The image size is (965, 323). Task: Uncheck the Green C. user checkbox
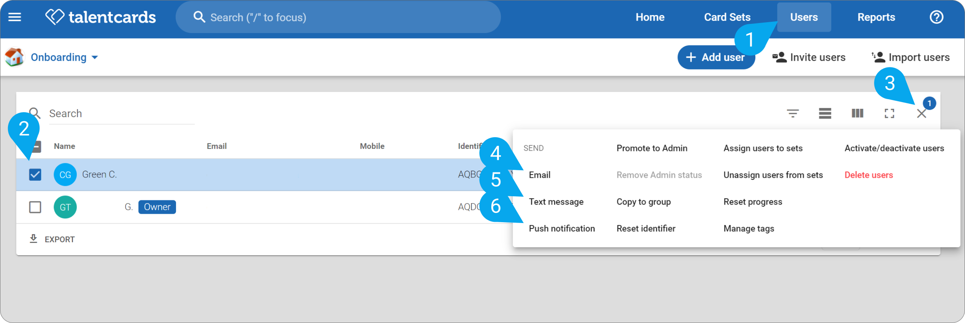point(35,174)
